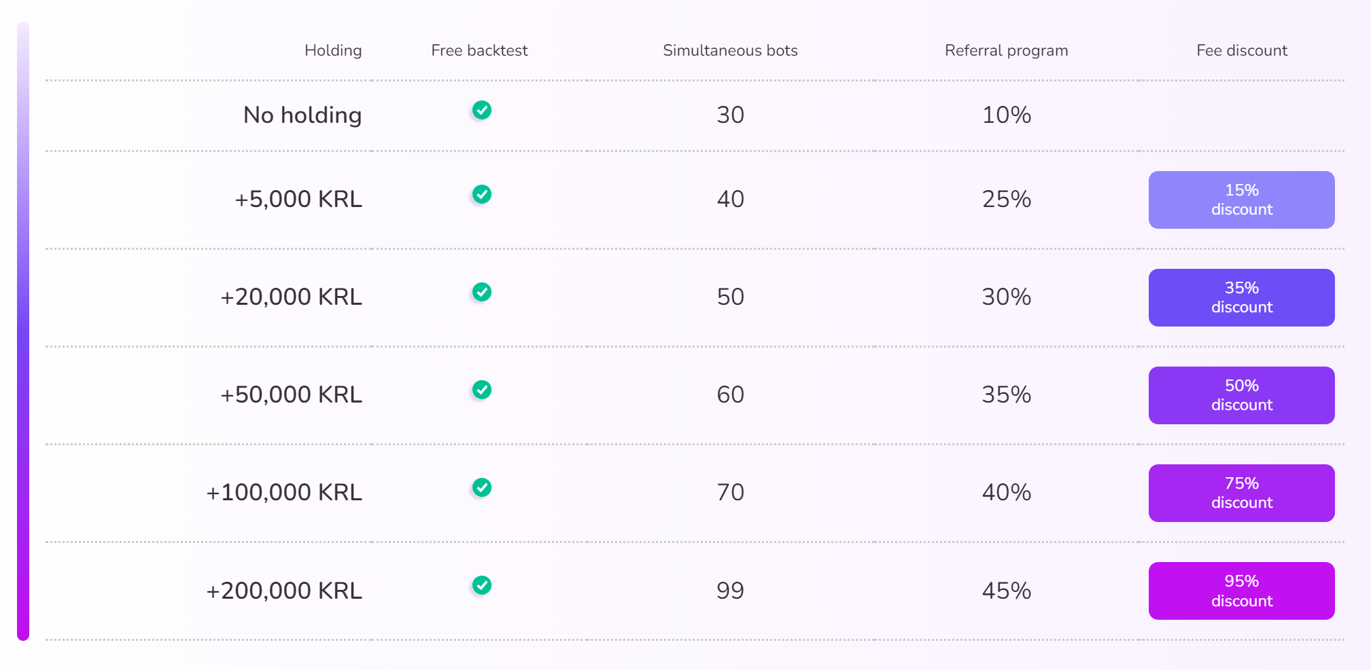Click the Fee discount column header
Screen dimensions: 1371x670
tap(1242, 50)
